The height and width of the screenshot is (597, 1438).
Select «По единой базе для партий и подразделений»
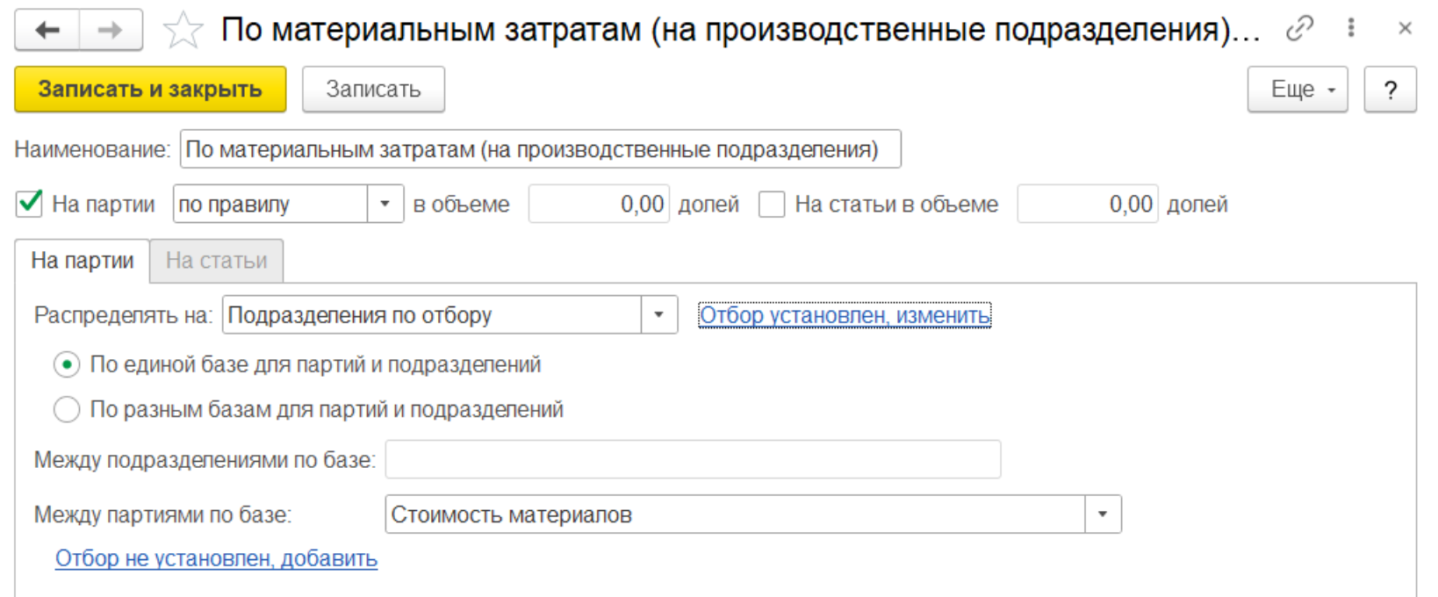(67, 364)
